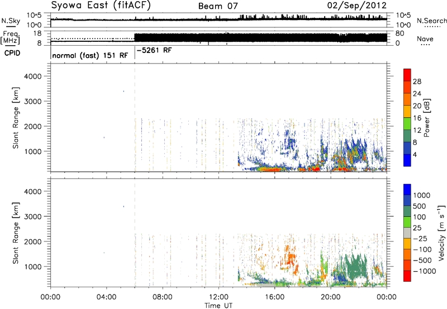Pick the bright blue bottom power colorbar segment

point(407,160)
